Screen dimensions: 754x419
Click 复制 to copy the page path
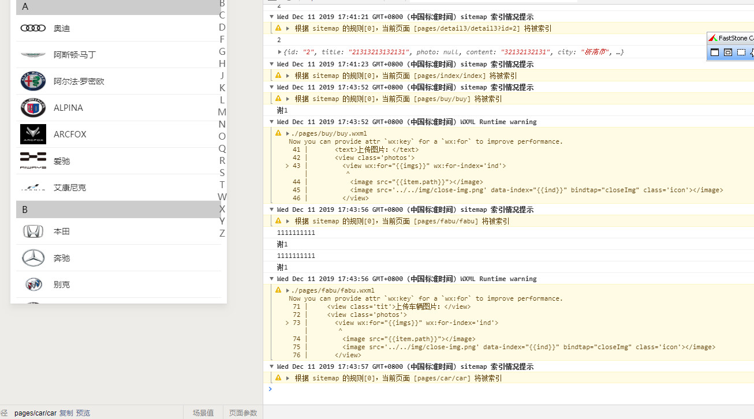(x=66, y=413)
